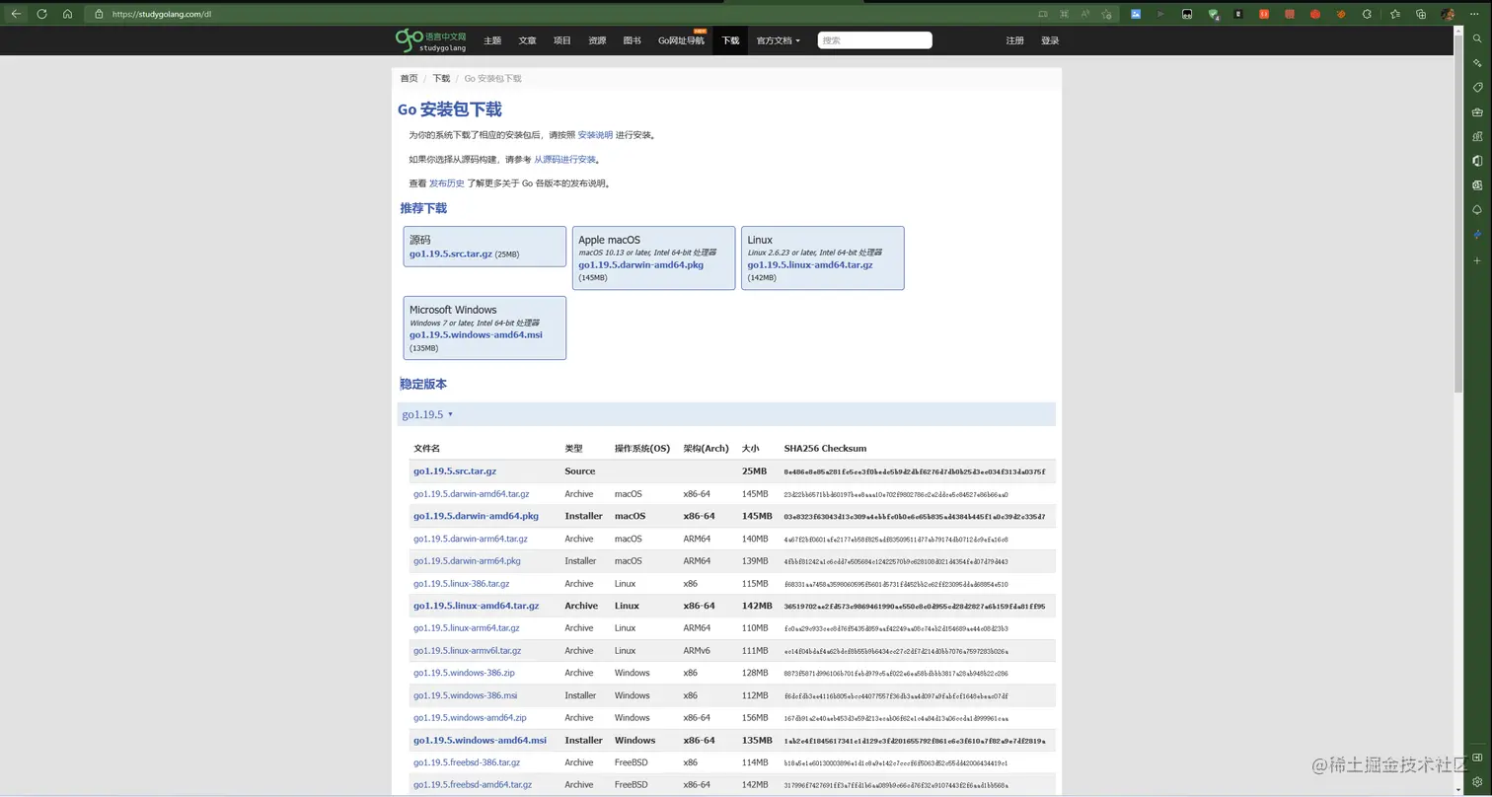Open the sidebar shopping tag icon
The image size is (1492, 797).
tap(1477, 87)
